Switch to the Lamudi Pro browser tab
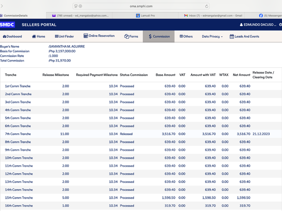The image size is (282, 211). click(145, 16)
